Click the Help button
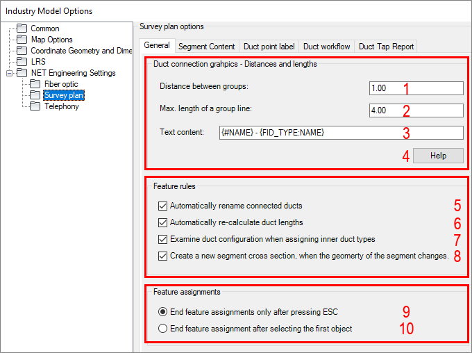Screen dimensions: 472x353 [x=438, y=156]
